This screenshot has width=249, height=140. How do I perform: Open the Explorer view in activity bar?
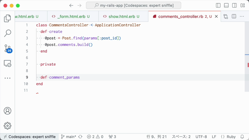[7, 18]
